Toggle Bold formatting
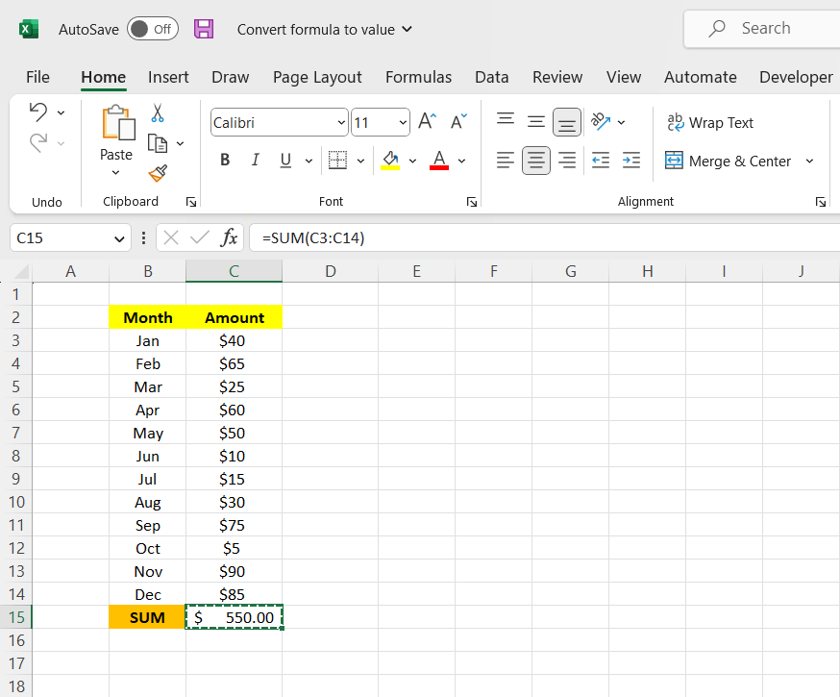The height and width of the screenshot is (697, 840). [225, 161]
